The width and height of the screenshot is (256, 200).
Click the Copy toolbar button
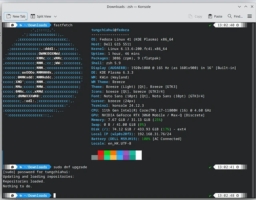[x=195, y=16]
